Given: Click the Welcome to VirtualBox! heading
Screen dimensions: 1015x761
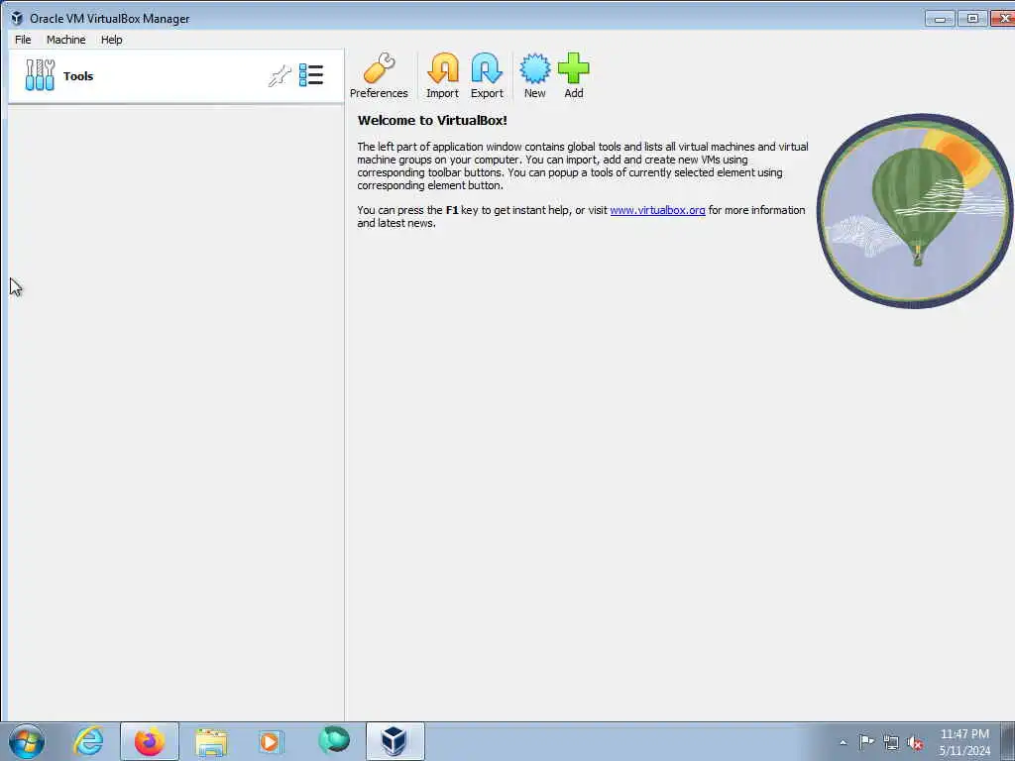Looking at the screenshot, I should point(432,120).
